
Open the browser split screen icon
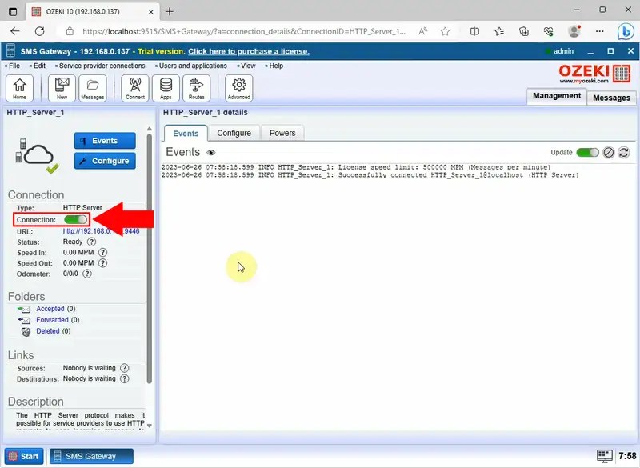tap(474, 31)
